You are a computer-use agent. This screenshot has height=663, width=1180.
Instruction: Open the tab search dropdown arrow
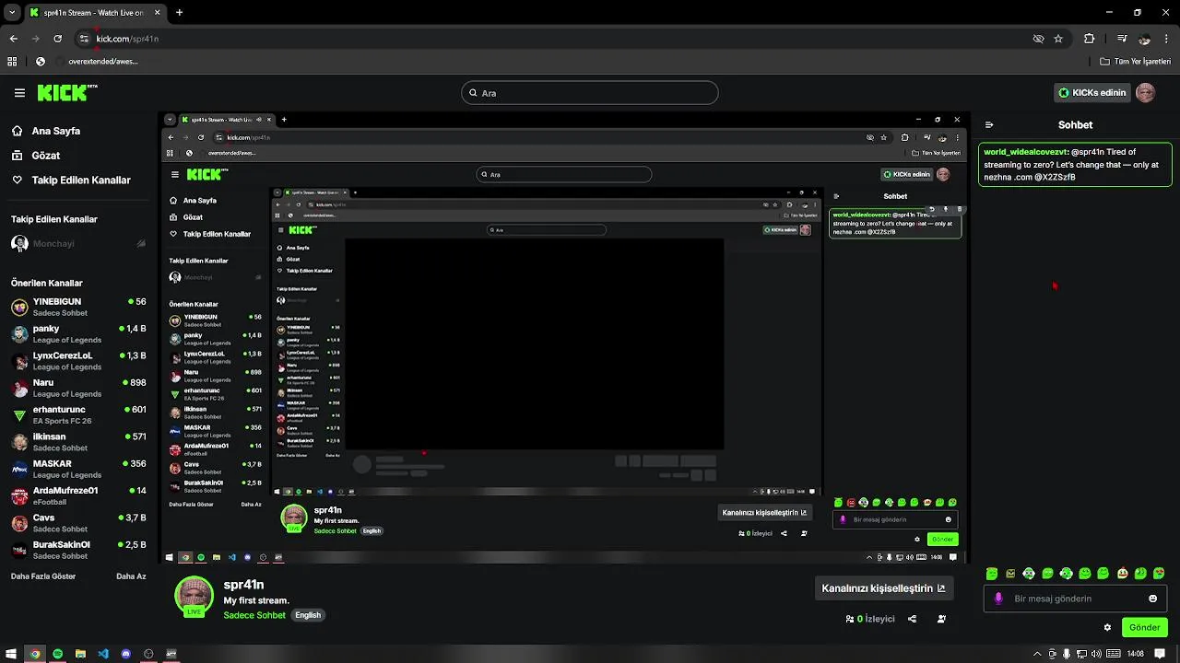point(12,13)
